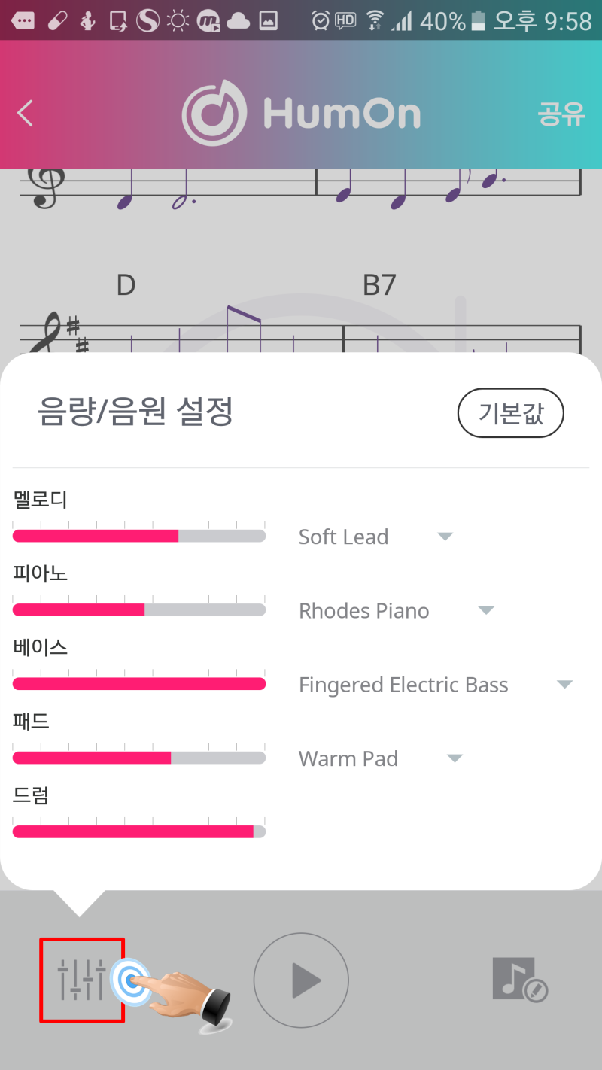Open Fingered Electric Bass dropdown arrow

point(564,685)
